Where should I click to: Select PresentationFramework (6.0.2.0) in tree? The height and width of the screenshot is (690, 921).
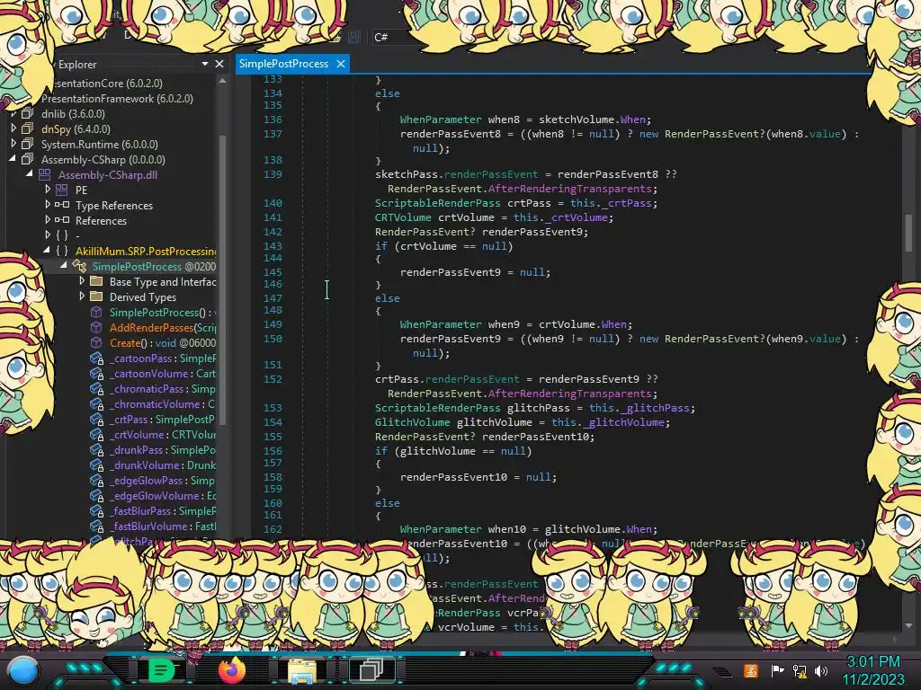[117, 99]
